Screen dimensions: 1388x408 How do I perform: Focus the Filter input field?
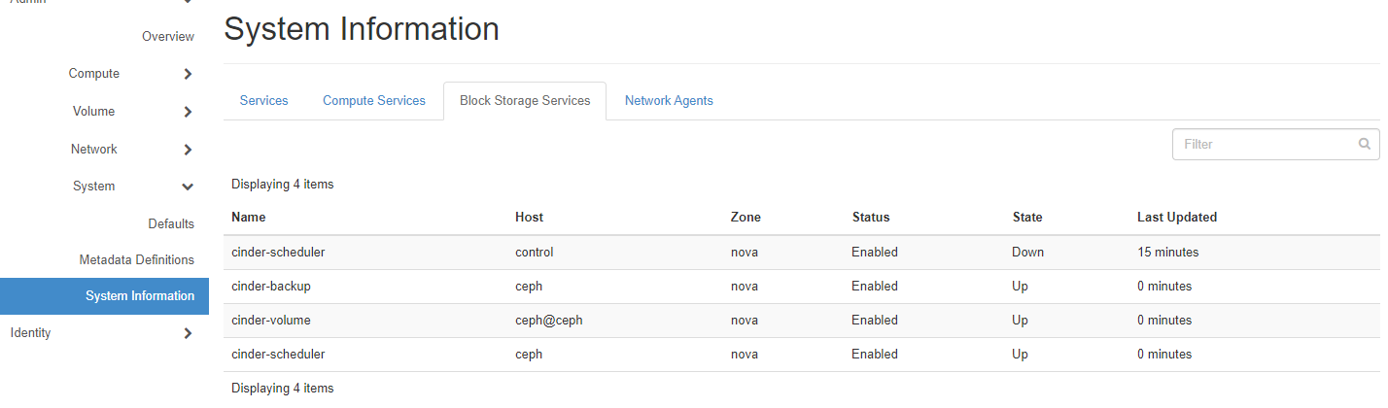[x=1275, y=144]
